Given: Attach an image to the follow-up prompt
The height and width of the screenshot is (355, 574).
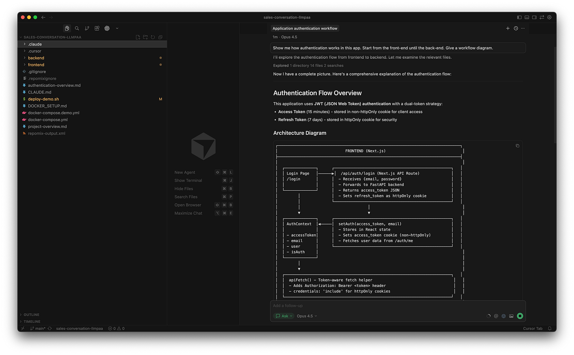Looking at the screenshot, I should (x=511, y=316).
